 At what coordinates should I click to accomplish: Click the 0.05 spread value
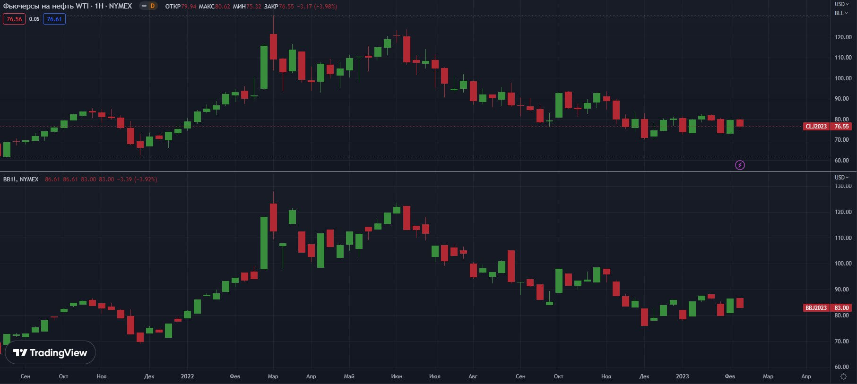point(34,19)
